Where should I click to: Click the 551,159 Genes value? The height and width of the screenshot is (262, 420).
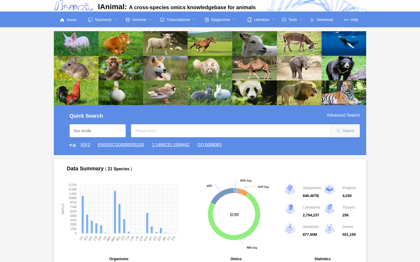[x=349, y=234]
